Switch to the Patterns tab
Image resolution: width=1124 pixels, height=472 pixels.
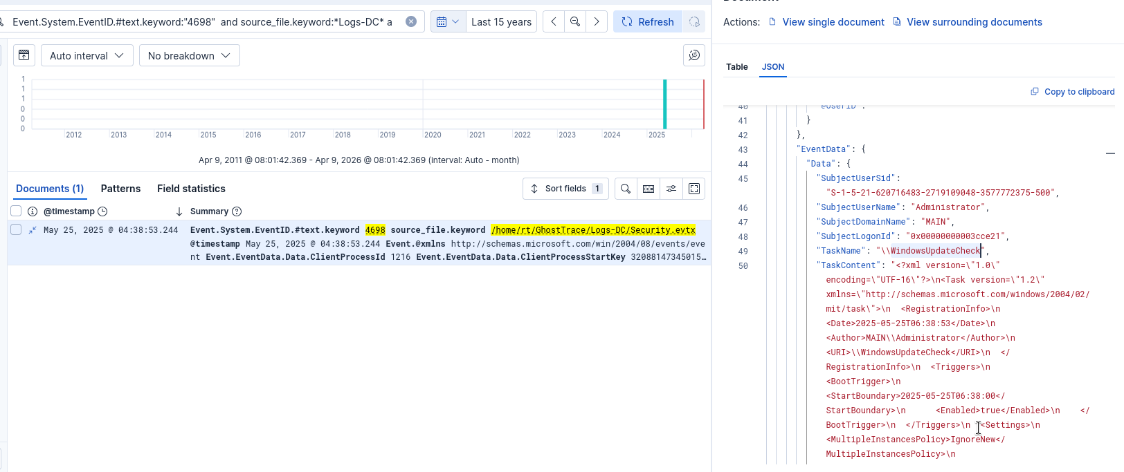click(120, 189)
